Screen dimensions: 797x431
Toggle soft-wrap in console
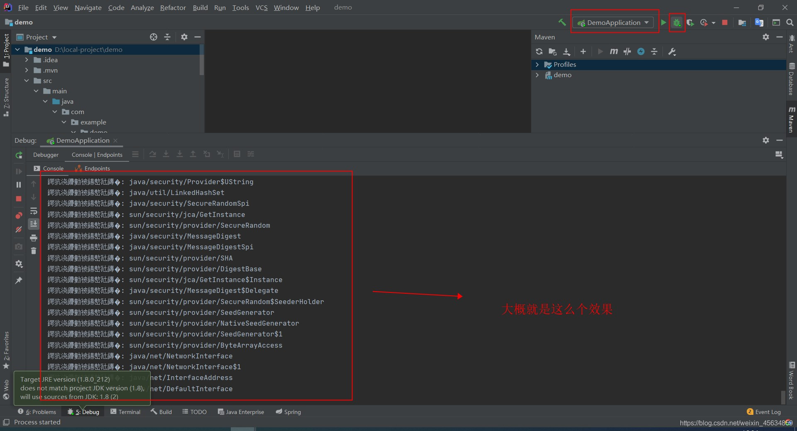click(34, 211)
